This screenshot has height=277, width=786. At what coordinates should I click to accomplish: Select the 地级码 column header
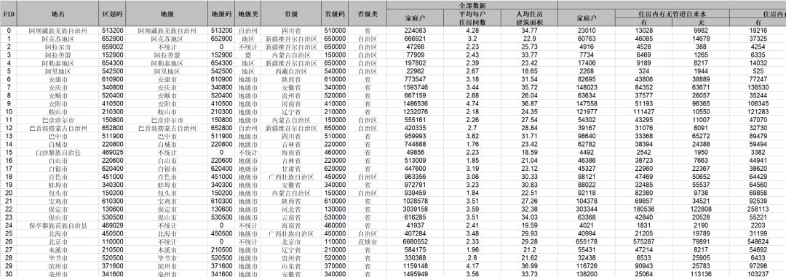(221, 15)
